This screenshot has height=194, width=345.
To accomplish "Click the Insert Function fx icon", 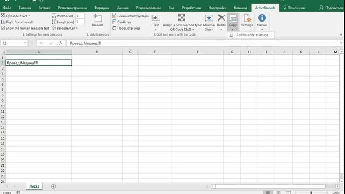I will click(x=60, y=43).
